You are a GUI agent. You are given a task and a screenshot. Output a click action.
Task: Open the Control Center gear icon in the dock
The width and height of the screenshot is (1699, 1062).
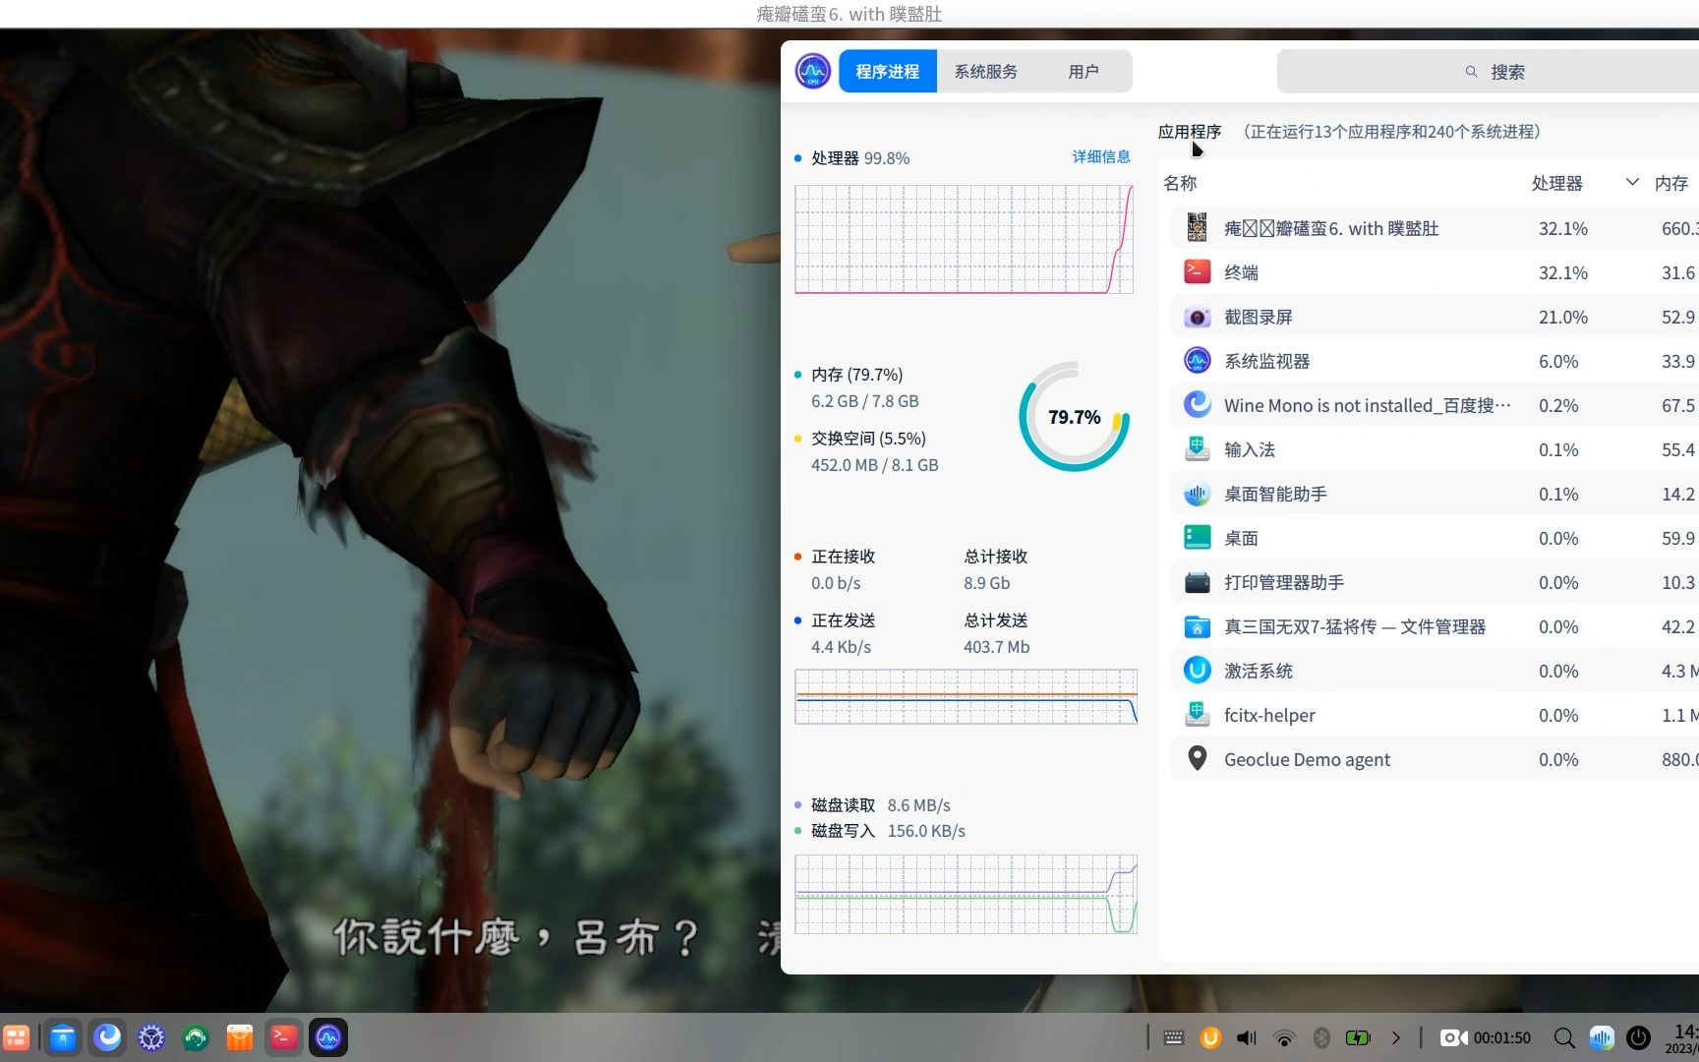tap(150, 1036)
